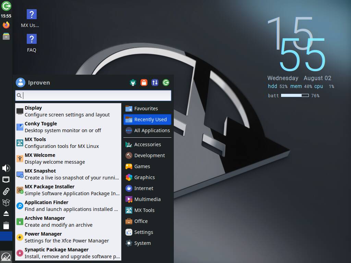Click the panel clock showing 15:55
Viewport: 351px width, 263px height.
coord(6,16)
